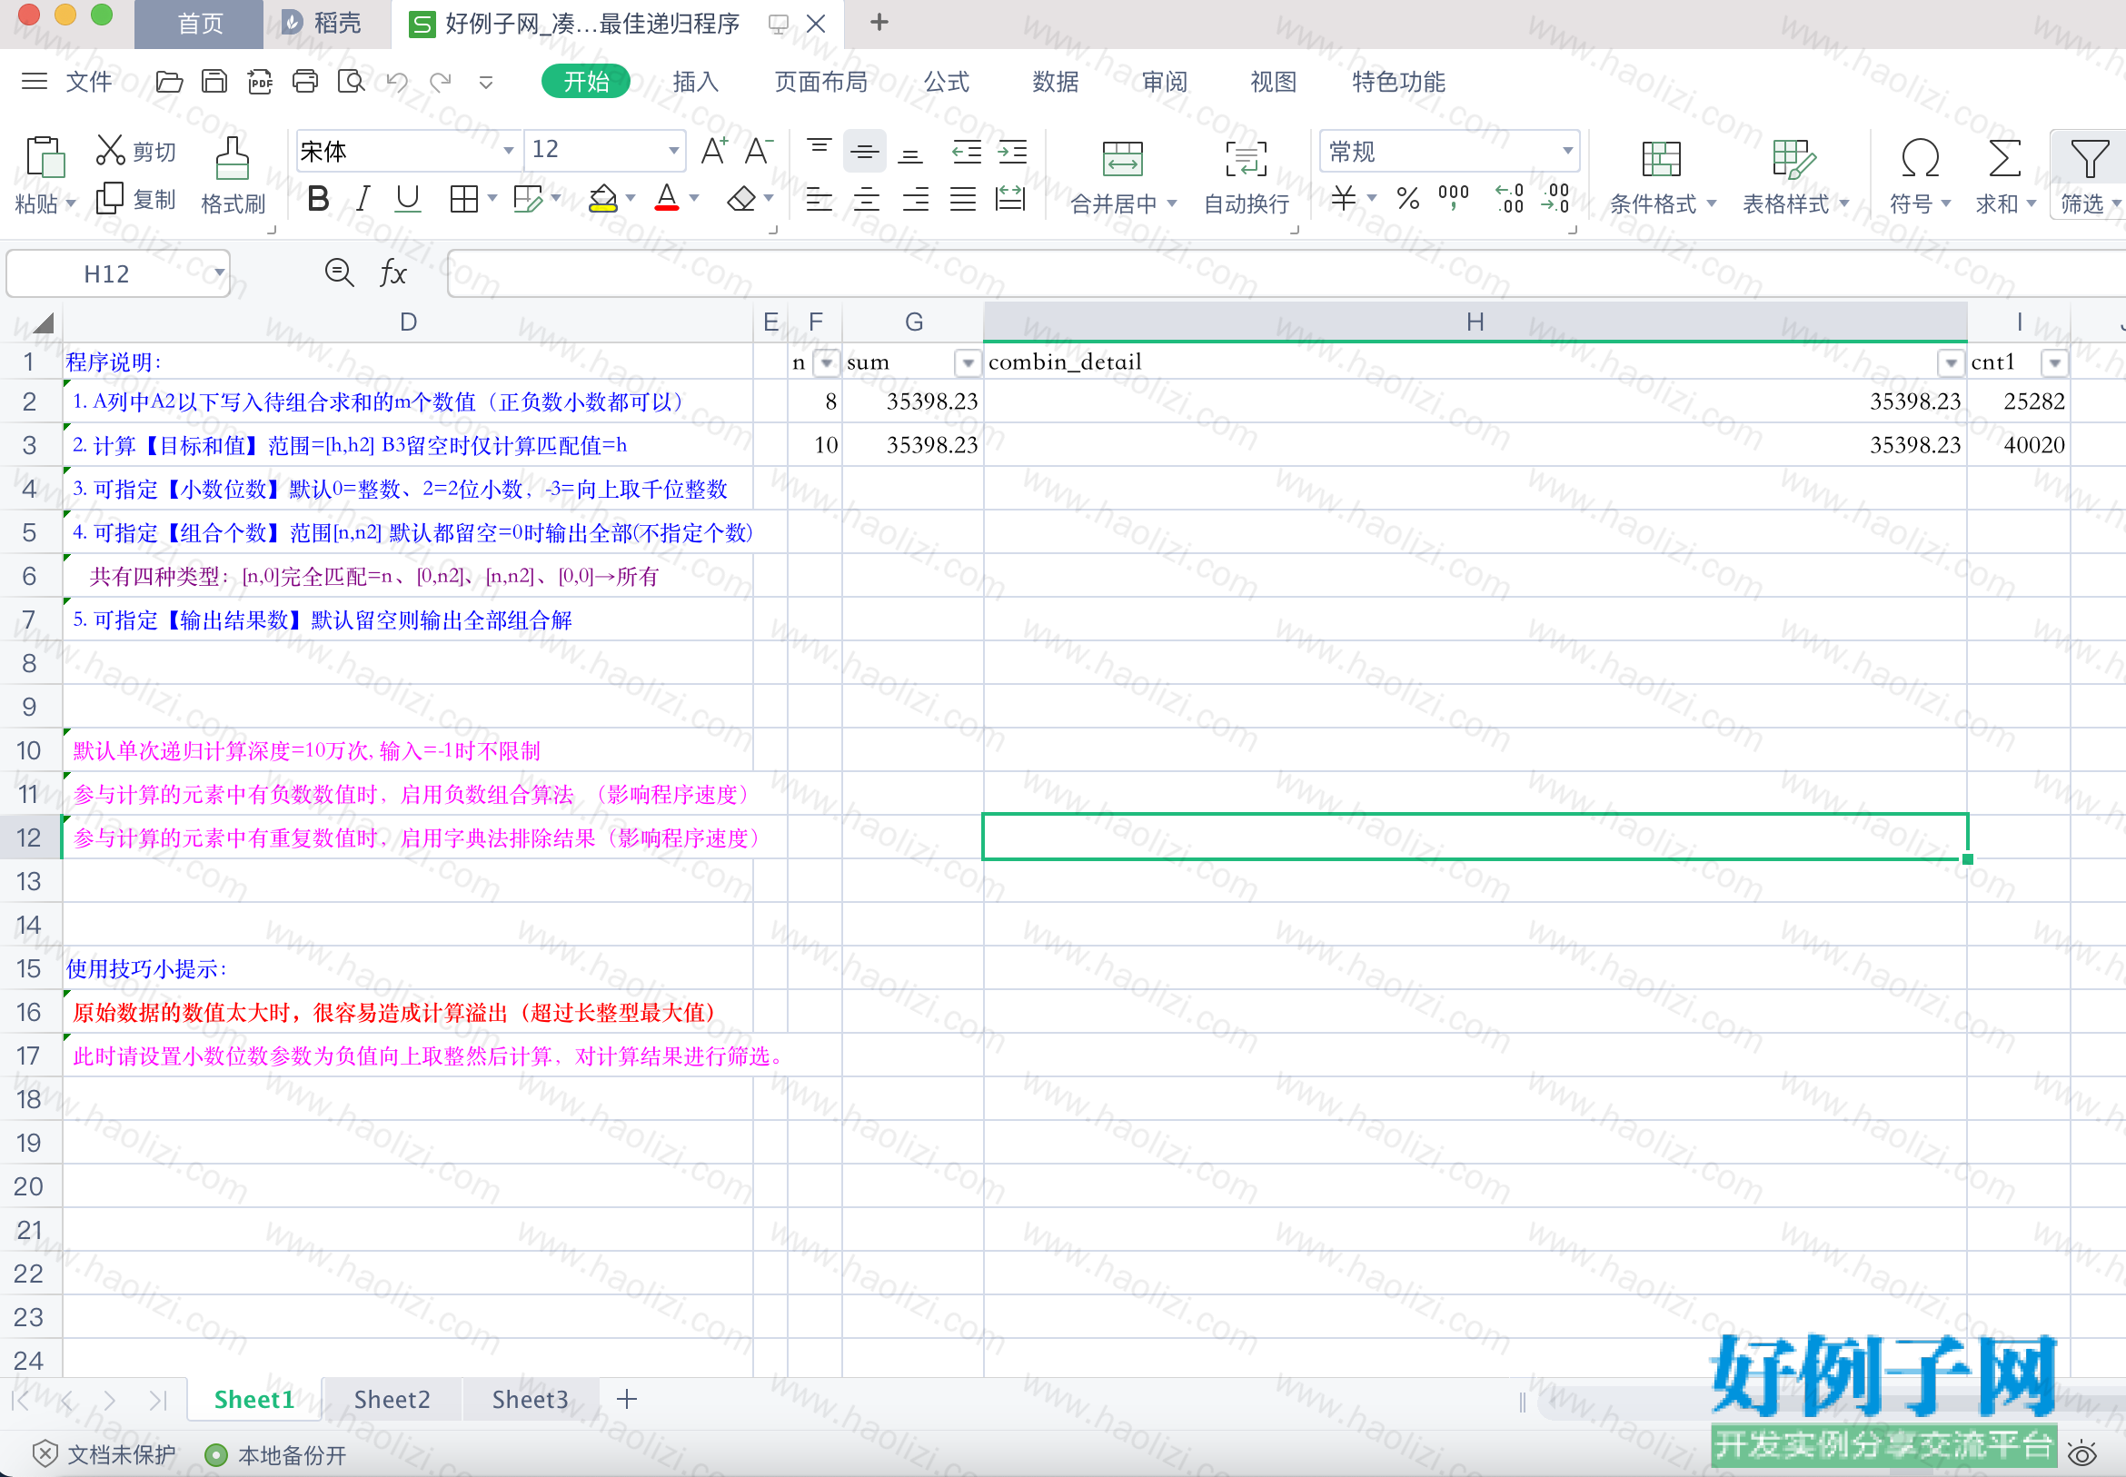The height and width of the screenshot is (1477, 2126).
Task: Open a new document tab with plus
Action: coord(879,22)
